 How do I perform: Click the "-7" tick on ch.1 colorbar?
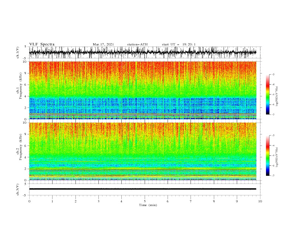(273, 114)
